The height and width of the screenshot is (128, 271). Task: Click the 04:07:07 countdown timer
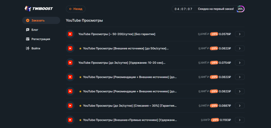183,9
